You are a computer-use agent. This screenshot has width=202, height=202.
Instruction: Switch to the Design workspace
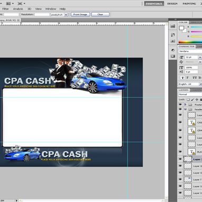[172, 4]
